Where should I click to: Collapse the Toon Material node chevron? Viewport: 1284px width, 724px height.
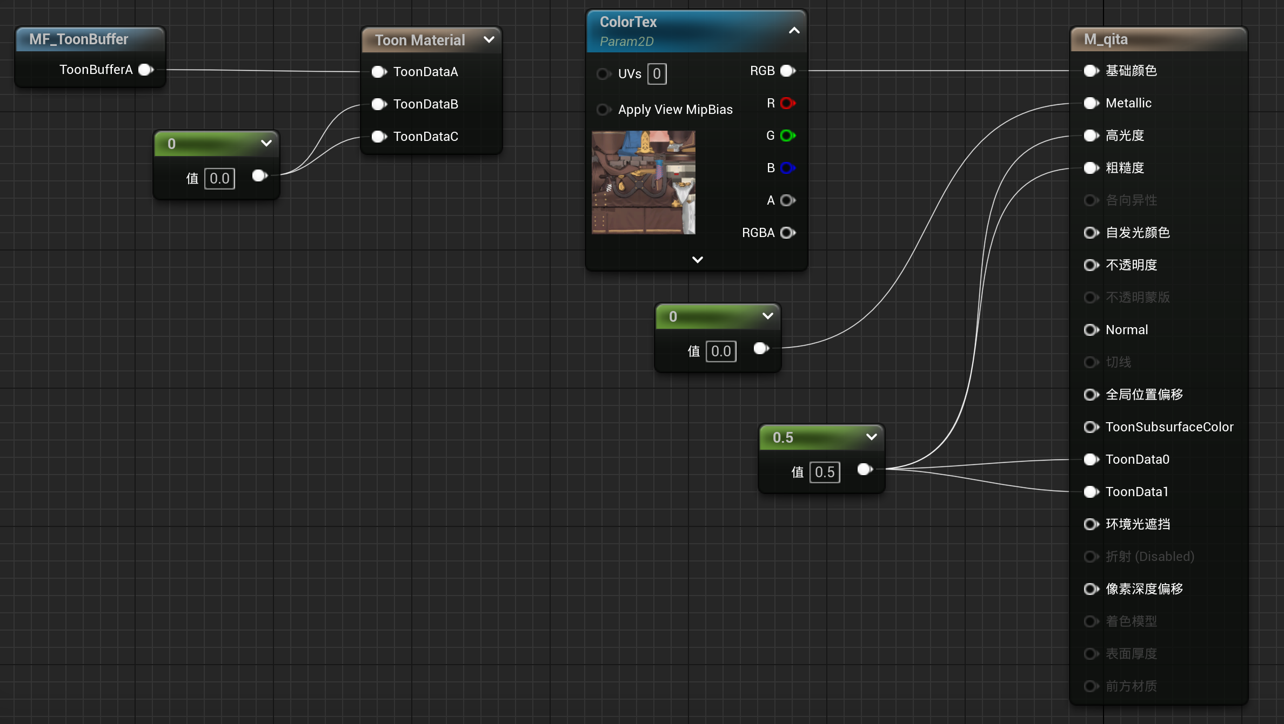[x=489, y=39]
